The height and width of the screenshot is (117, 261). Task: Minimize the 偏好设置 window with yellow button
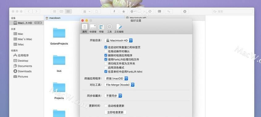86,21
